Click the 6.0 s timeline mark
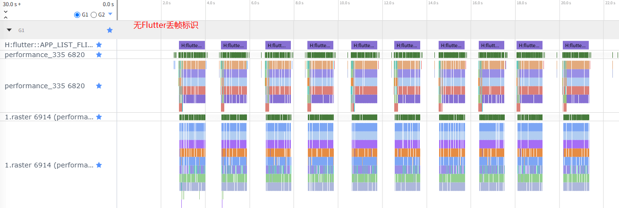Screen dimensions: 619x208 255,3
